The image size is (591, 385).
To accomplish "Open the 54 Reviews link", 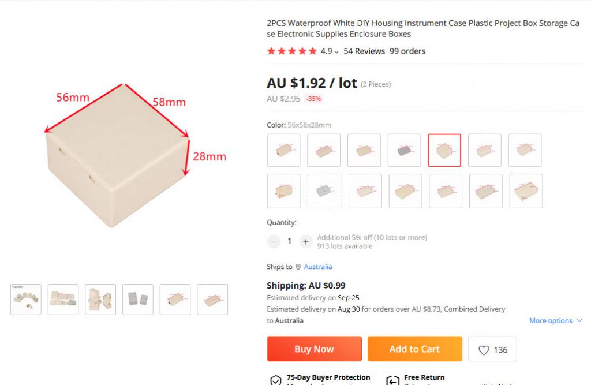I will (x=364, y=51).
